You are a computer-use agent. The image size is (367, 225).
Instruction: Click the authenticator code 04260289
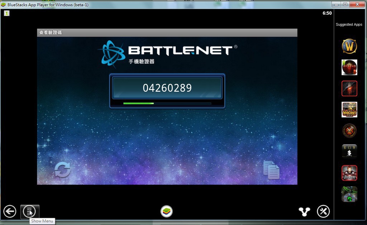point(167,88)
